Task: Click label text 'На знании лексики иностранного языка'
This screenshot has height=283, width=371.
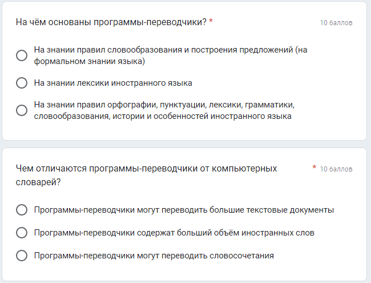Action: (113, 83)
